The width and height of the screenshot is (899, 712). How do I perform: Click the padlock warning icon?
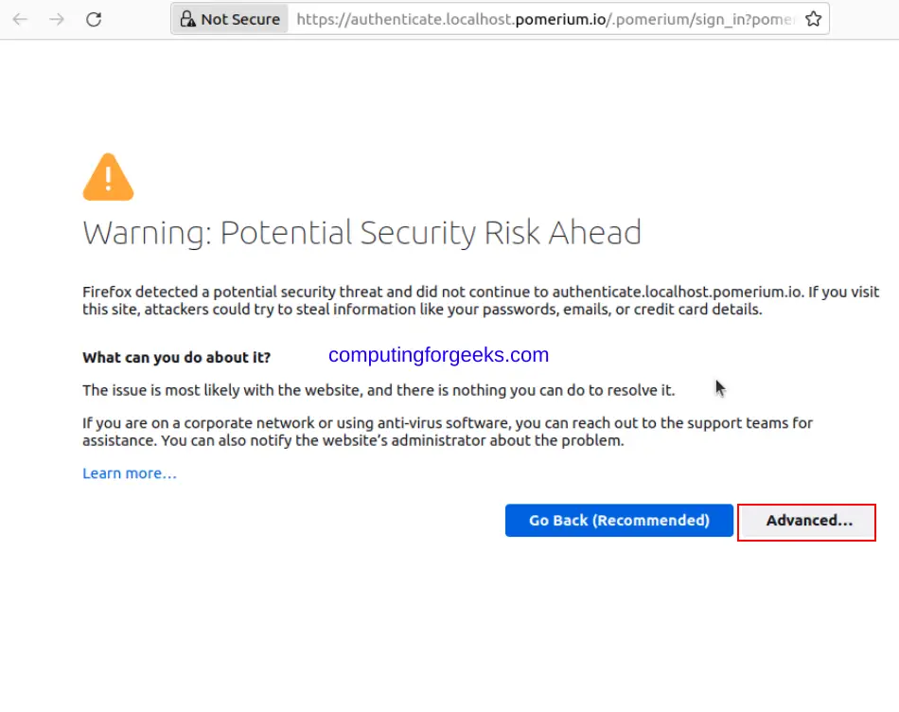click(x=187, y=19)
